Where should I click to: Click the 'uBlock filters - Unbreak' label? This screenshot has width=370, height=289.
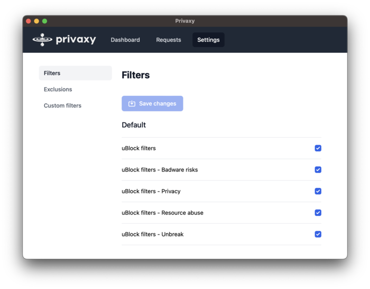click(x=152, y=234)
